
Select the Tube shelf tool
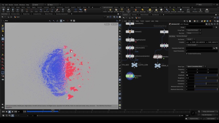[x=13, y=10]
